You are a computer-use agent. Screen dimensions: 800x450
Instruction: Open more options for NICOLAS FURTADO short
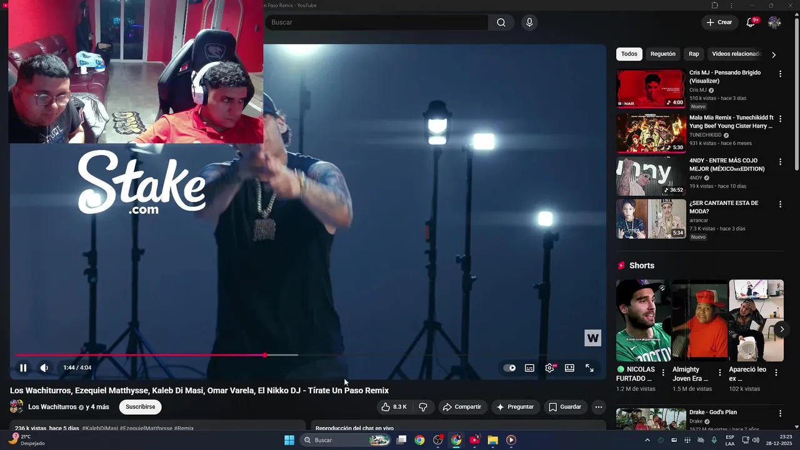coord(663,372)
